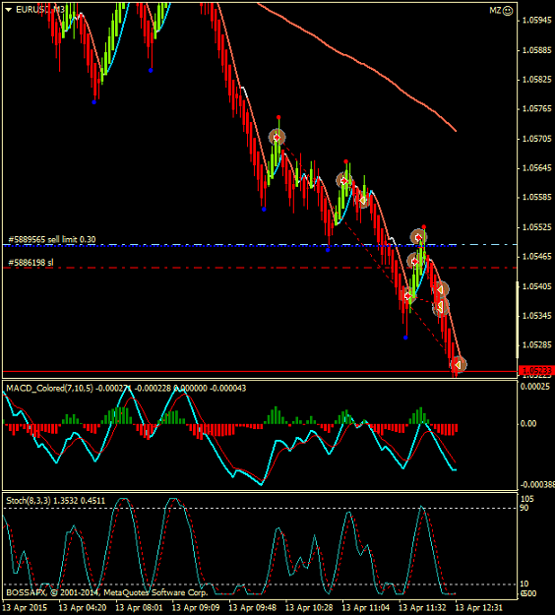Select the MZ expert advisor label
The width and height of the screenshot is (555, 615).
tap(495, 11)
